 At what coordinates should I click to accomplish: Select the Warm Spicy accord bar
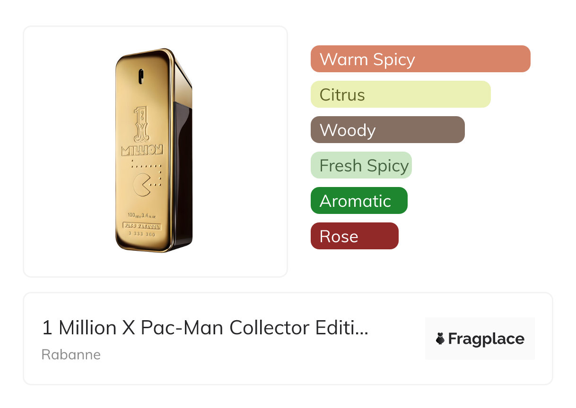[420, 59]
